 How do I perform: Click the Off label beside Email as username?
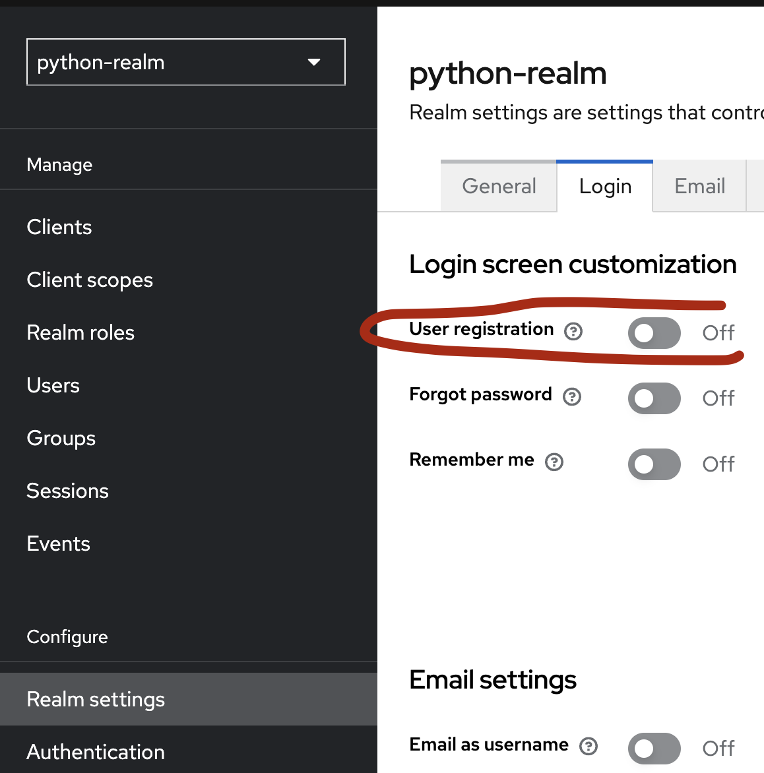pyautogui.click(x=718, y=749)
